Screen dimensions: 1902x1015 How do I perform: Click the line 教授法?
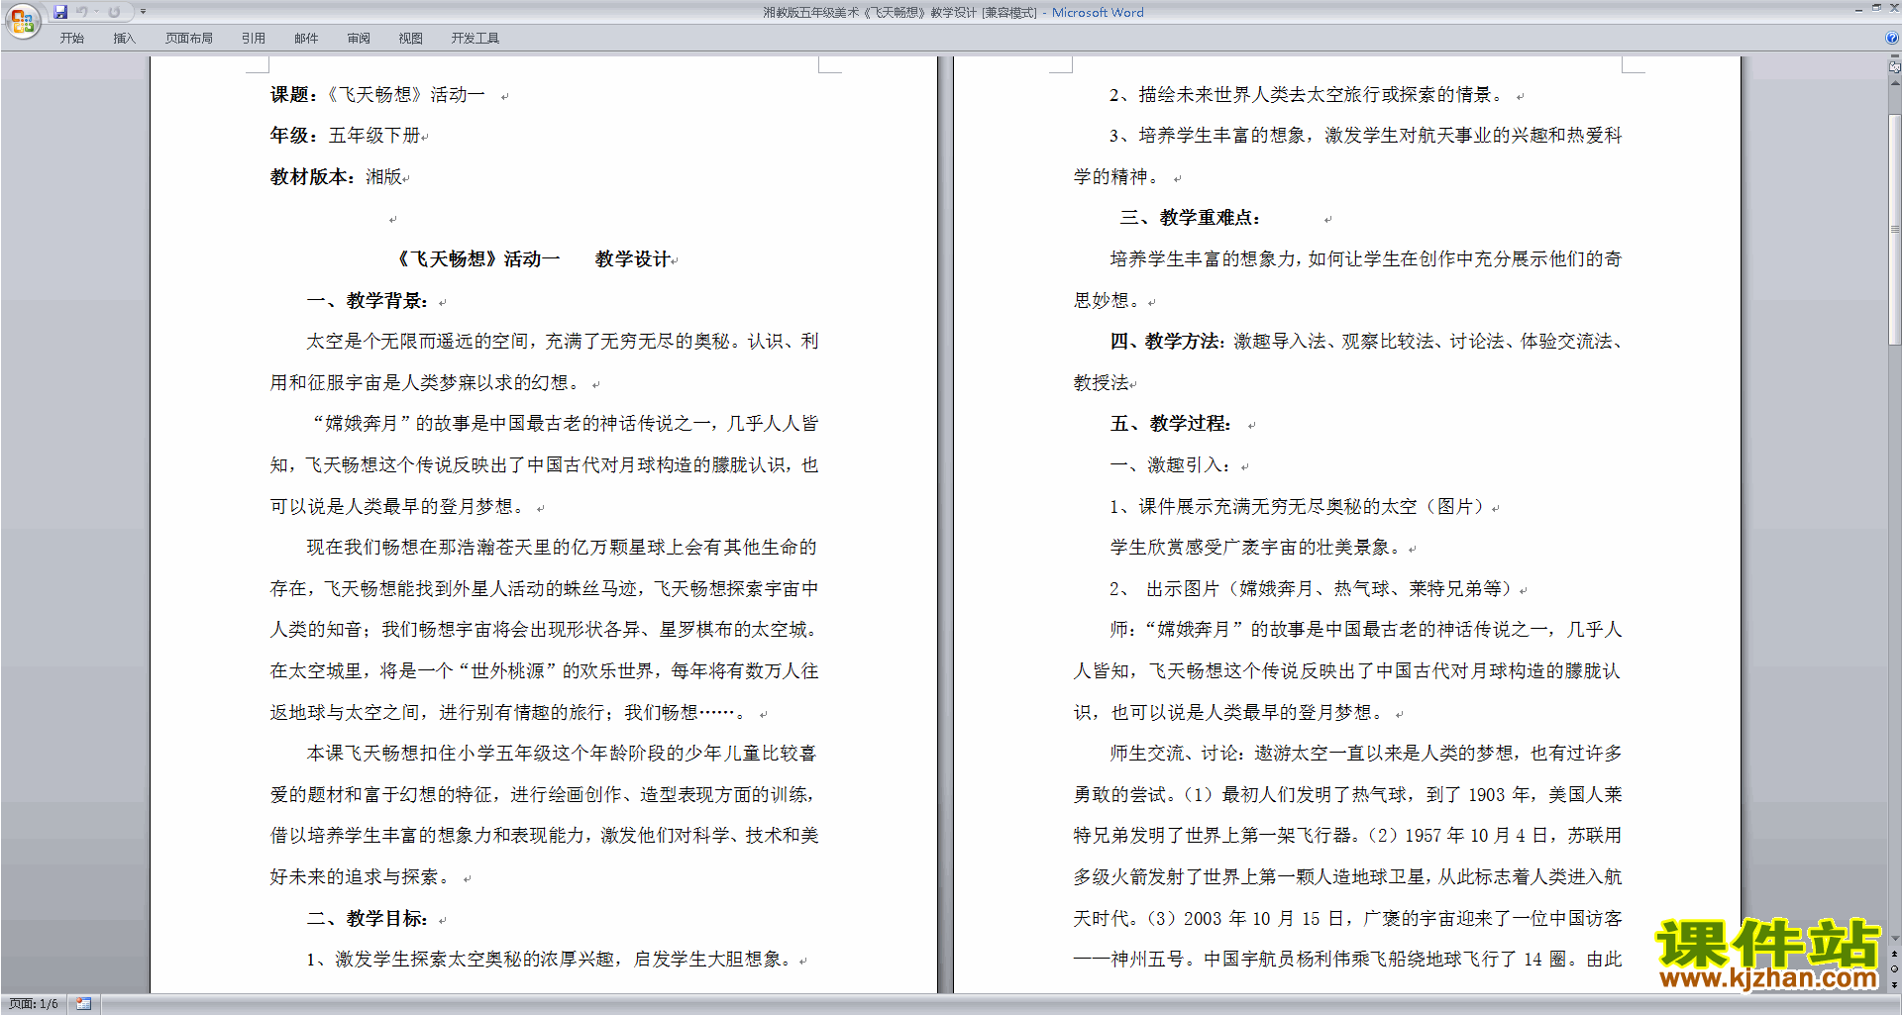[x=1102, y=383]
